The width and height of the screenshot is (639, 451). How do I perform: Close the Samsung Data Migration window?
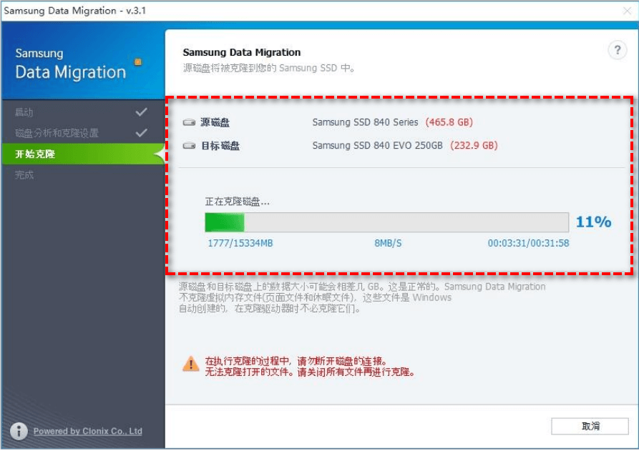(x=628, y=10)
